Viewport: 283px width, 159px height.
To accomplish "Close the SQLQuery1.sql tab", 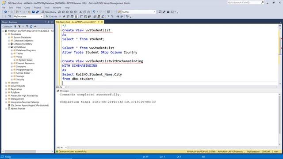I will tap(102, 22).
